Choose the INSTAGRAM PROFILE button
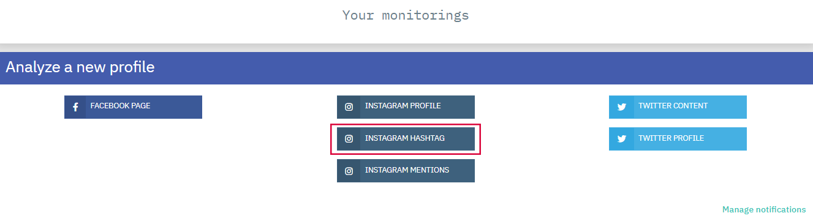 (406, 107)
